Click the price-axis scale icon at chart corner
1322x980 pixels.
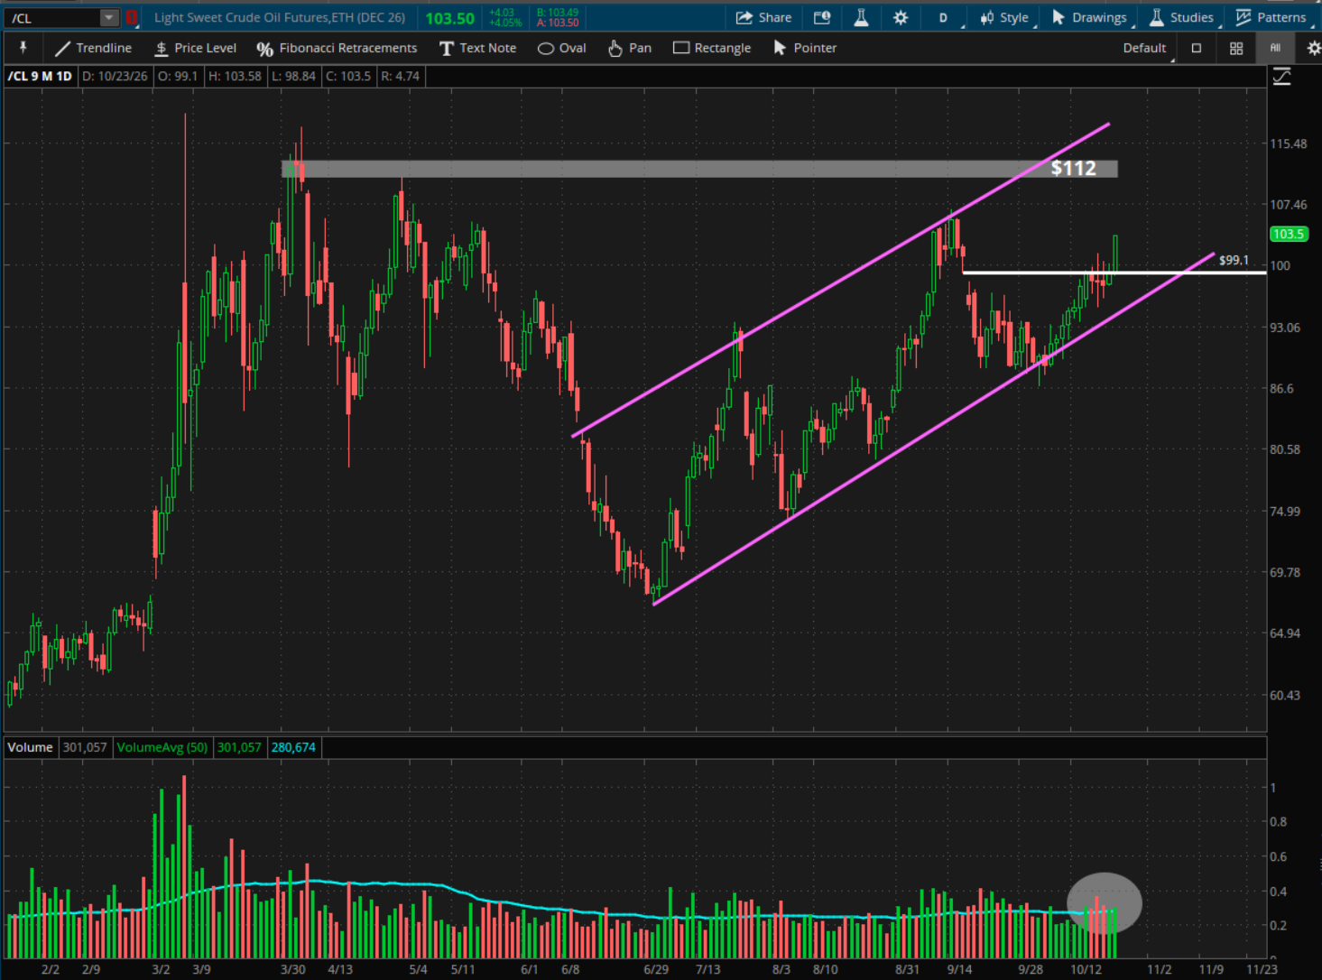click(1281, 78)
